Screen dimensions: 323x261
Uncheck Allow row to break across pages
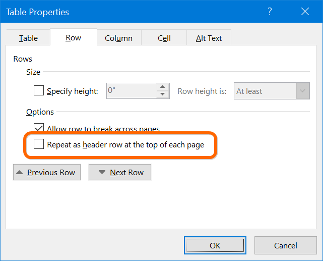(x=39, y=128)
